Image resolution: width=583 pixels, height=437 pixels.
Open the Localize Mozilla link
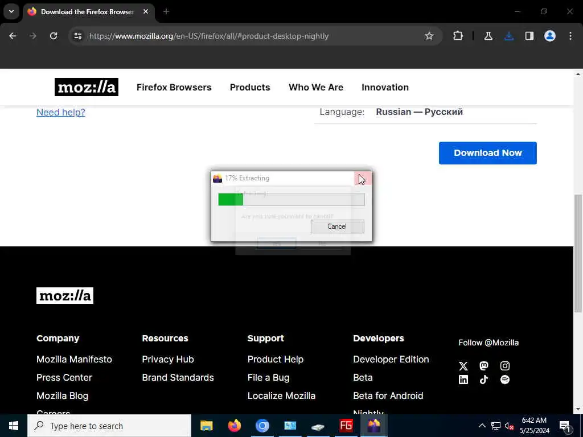(281, 396)
